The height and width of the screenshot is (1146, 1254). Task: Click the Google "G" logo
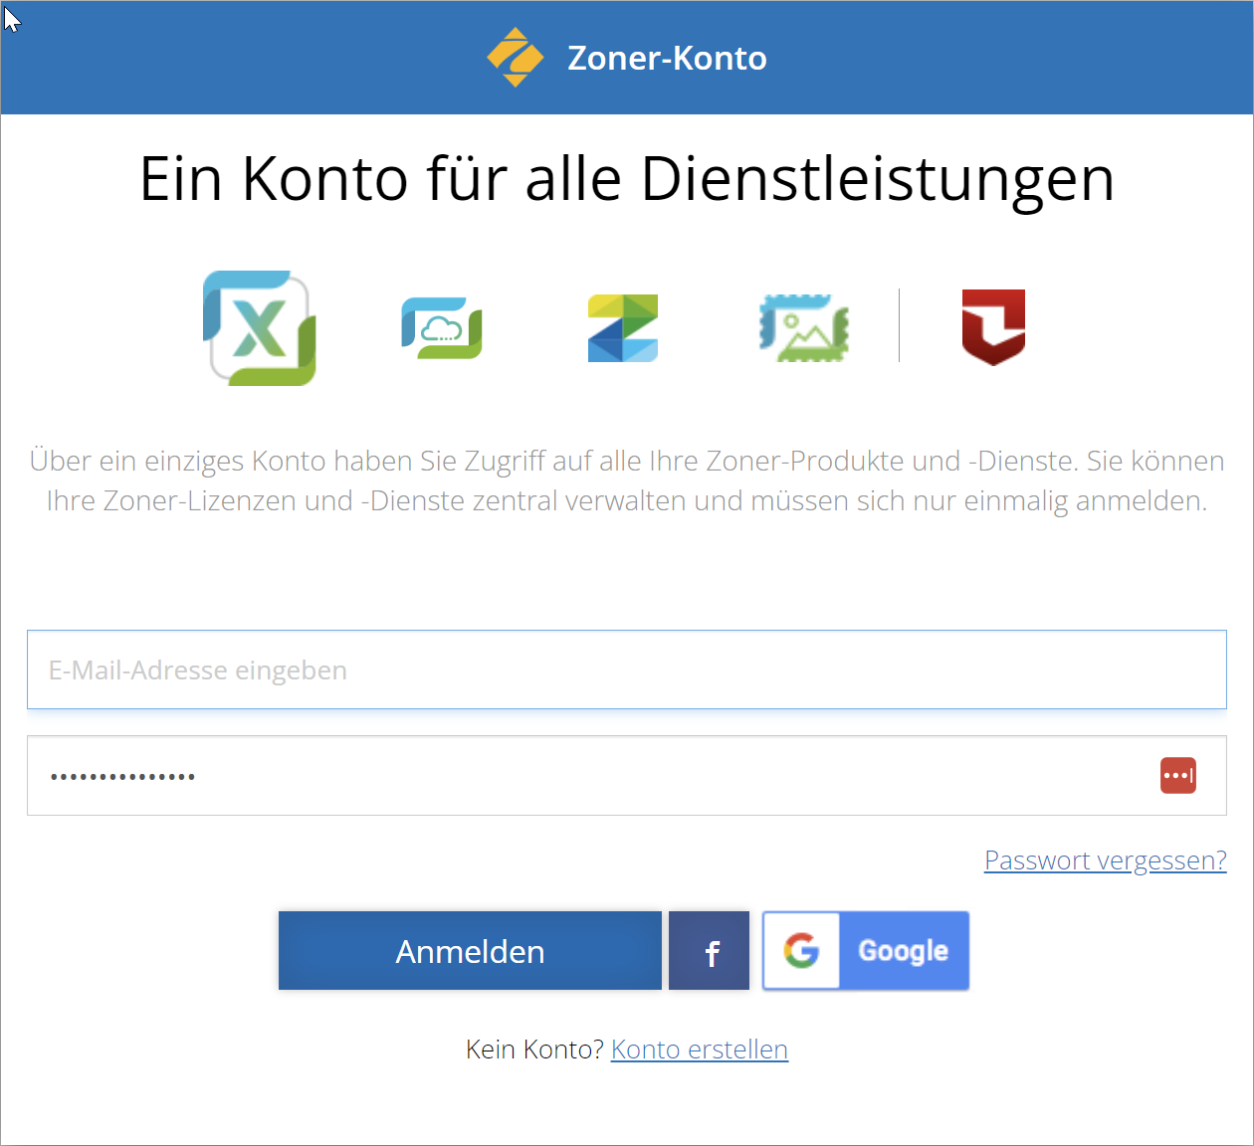801,950
